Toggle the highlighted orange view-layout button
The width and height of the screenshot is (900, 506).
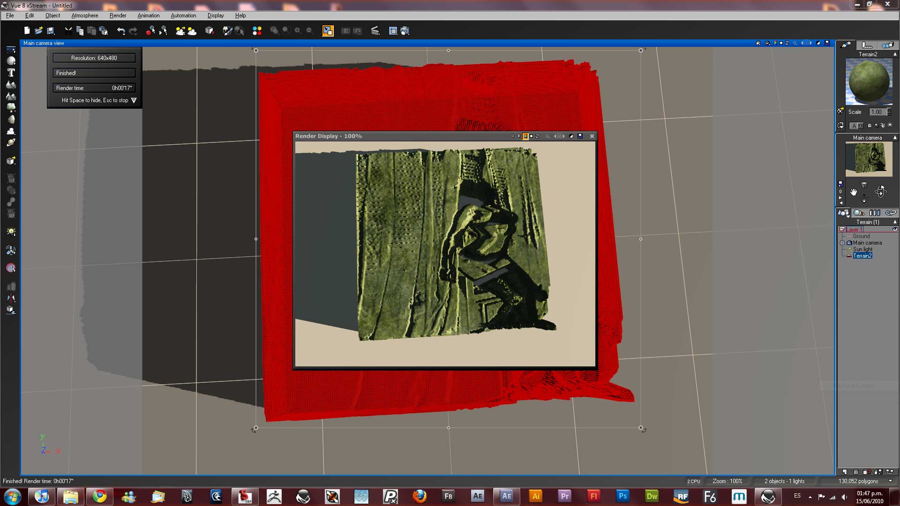point(328,31)
